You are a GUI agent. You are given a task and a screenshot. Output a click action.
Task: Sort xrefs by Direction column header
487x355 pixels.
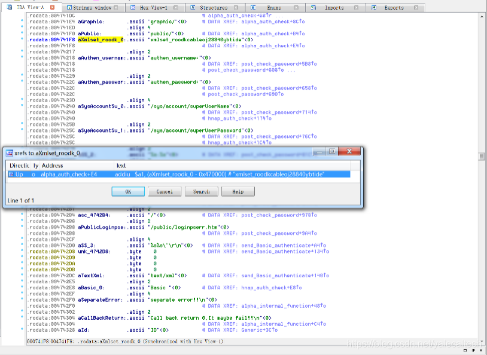[x=19, y=166]
